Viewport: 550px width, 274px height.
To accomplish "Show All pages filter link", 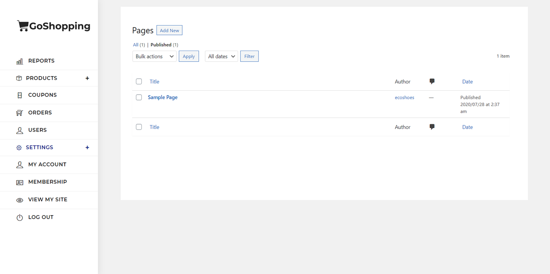I will (136, 45).
